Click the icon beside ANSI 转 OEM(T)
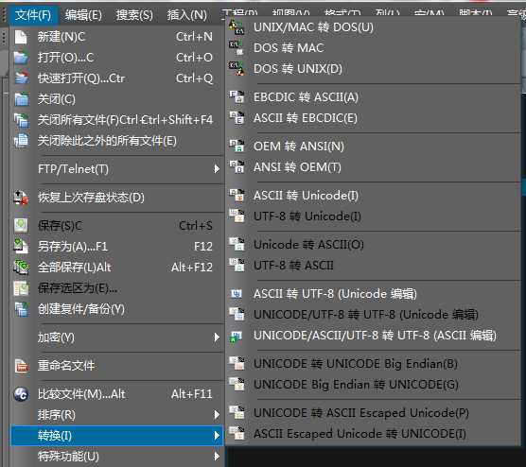The width and height of the screenshot is (526, 467). click(237, 166)
